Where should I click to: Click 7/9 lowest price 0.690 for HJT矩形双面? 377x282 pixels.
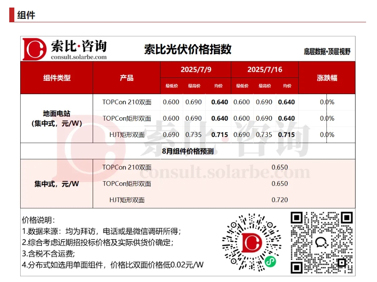171,135
